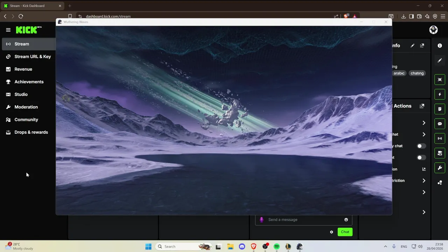Click the profile avatar in Kick dashboard
The image size is (448, 252).
tap(433, 30)
